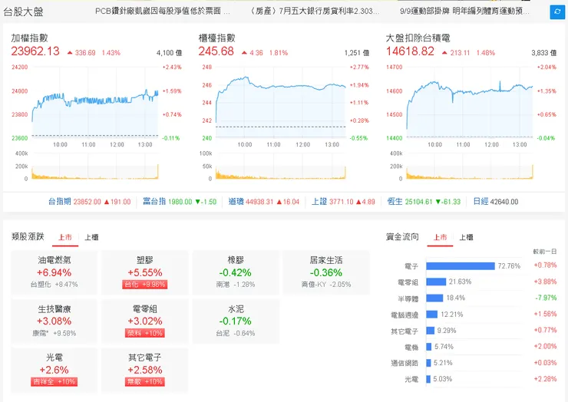Click the 1,251 億 turnover value
Image resolution: width=568 pixels, height=402 pixels.
coord(357,53)
